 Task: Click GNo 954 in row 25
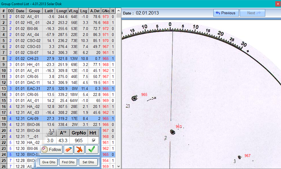tap(106, 161)
